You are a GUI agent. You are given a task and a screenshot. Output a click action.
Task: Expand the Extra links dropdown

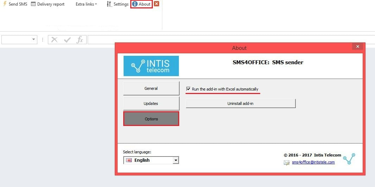[x=86, y=4]
